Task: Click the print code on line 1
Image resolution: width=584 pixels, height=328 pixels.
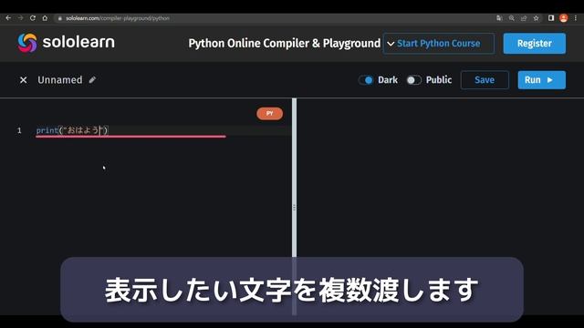Action: (x=72, y=130)
